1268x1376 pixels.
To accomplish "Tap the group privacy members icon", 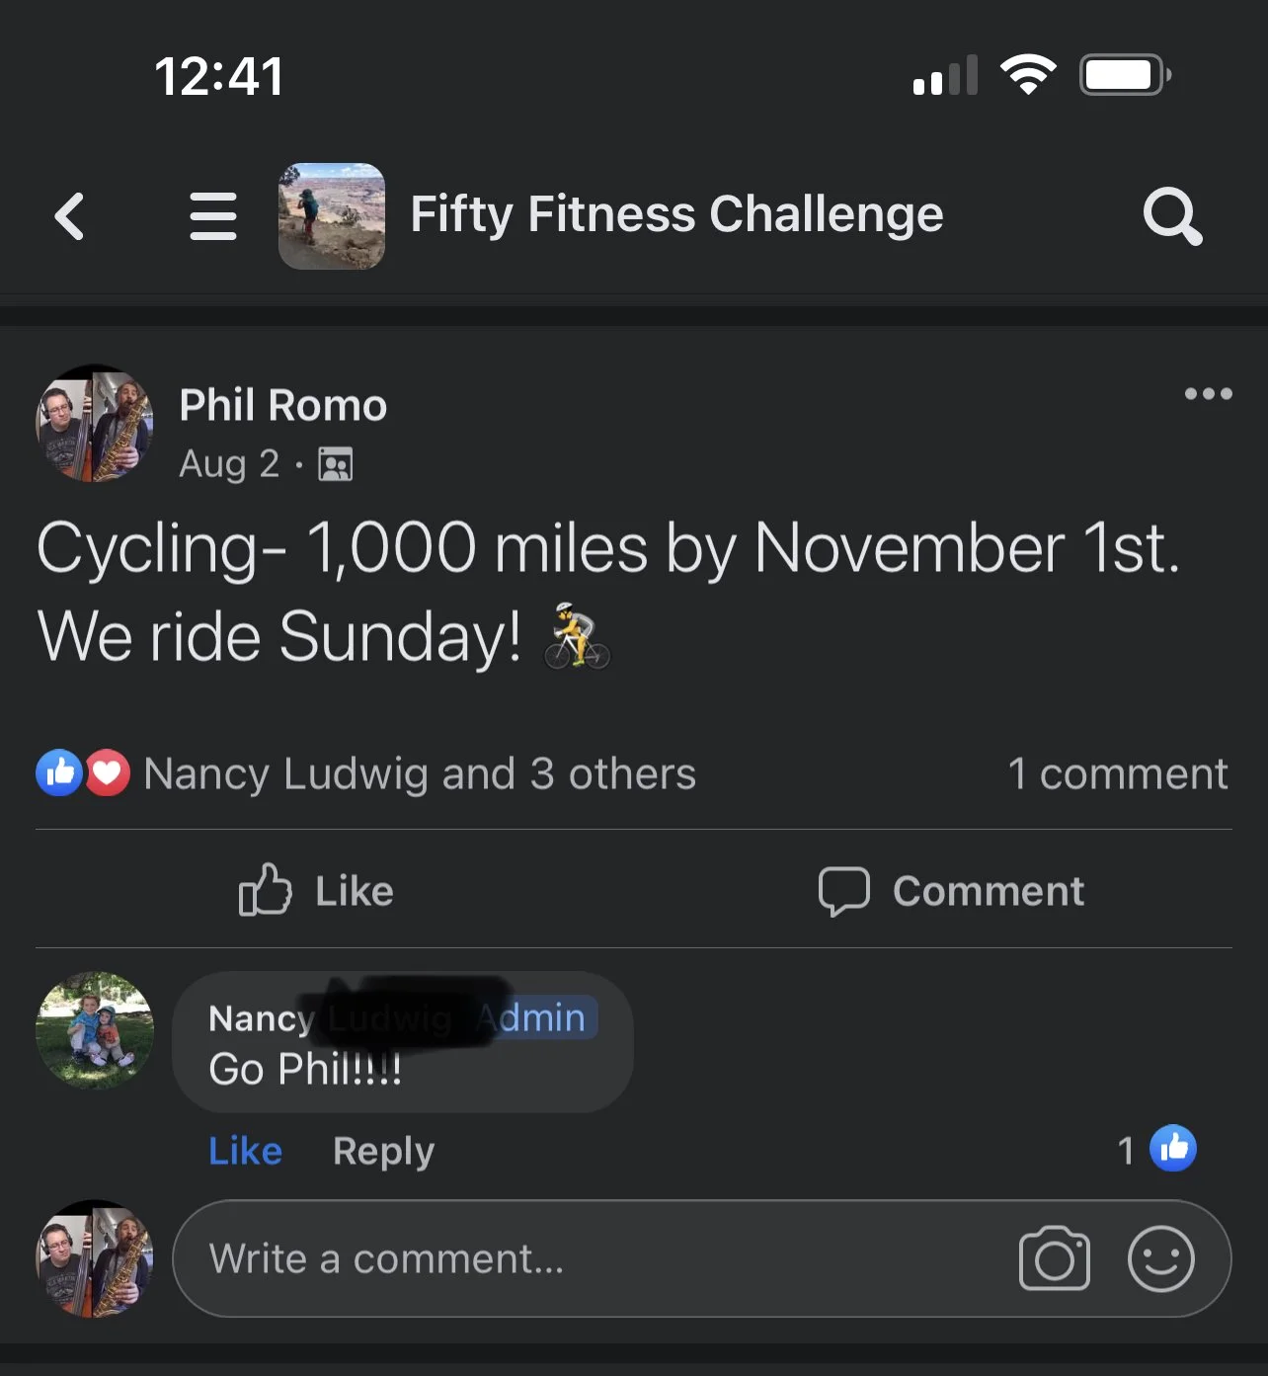I will 336,464.
